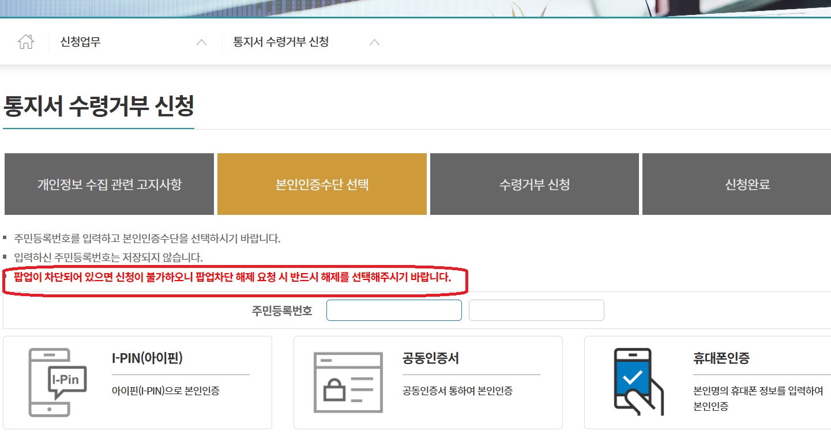Screen dimensions: 831x439
Task: Click the 입력하신 주민등록번호는 저장되지 않습니다 notice
Action: point(108,257)
